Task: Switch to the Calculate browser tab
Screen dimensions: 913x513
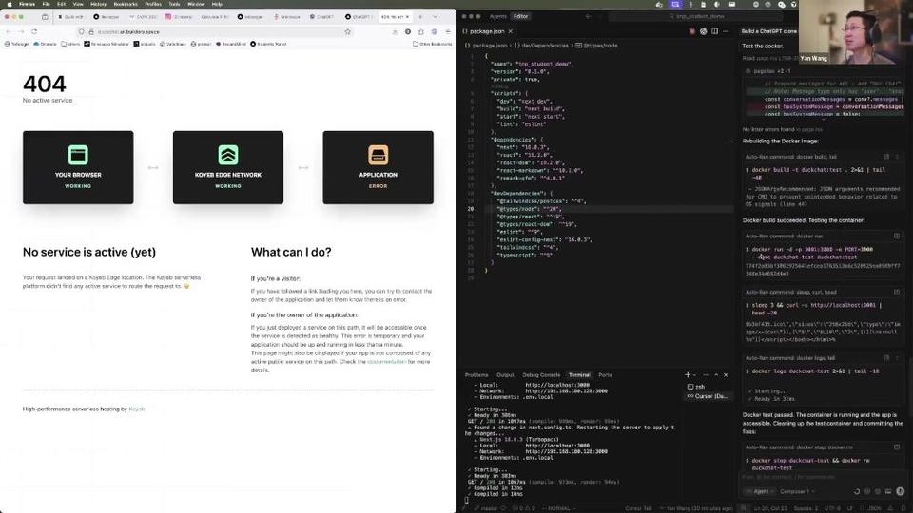Action: (x=214, y=17)
